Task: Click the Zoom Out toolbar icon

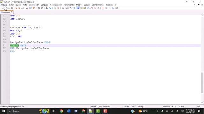Action: (x=58, y=8)
